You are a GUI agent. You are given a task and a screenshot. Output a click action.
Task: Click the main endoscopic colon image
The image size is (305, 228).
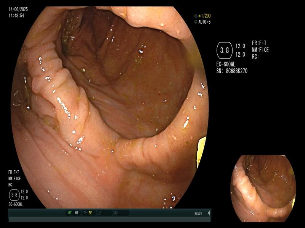(x=109, y=108)
